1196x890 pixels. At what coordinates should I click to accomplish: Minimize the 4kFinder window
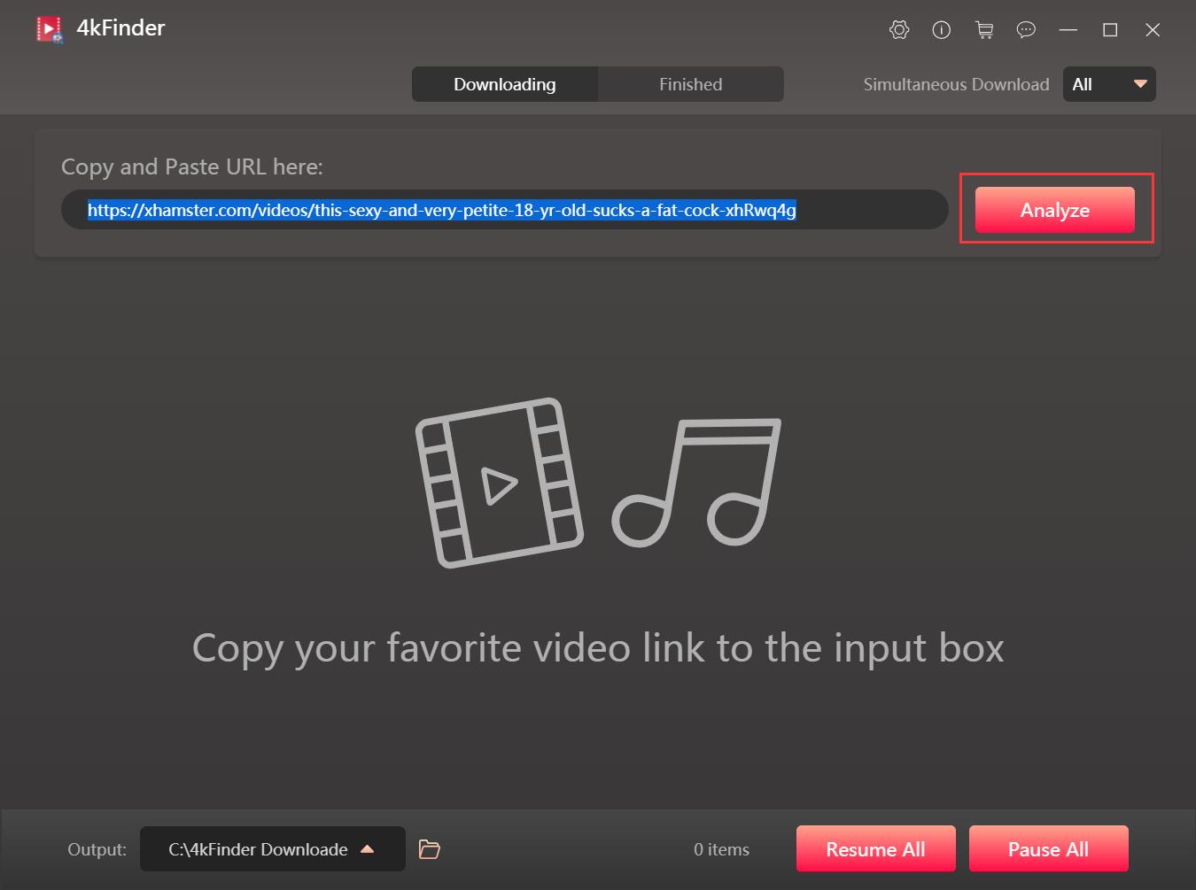(x=1068, y=29)
